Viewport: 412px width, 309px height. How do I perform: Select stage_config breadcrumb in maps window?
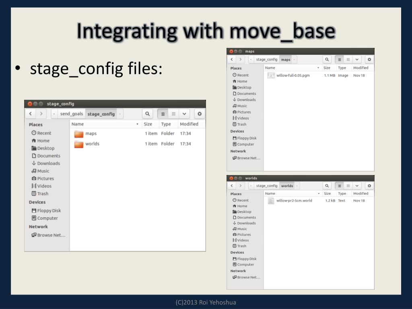coord(266,60)
